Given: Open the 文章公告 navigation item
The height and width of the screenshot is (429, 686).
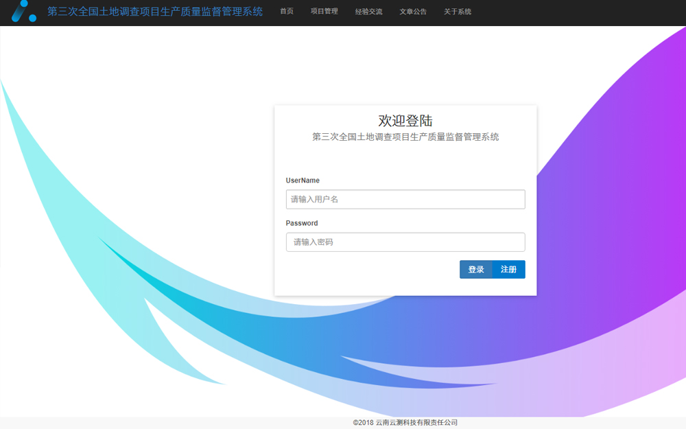Looking at the screenshot, I should (x=413, y=12).
